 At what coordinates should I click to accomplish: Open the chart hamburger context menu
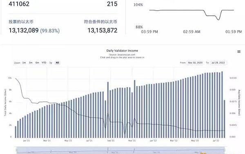click(239, 52)
